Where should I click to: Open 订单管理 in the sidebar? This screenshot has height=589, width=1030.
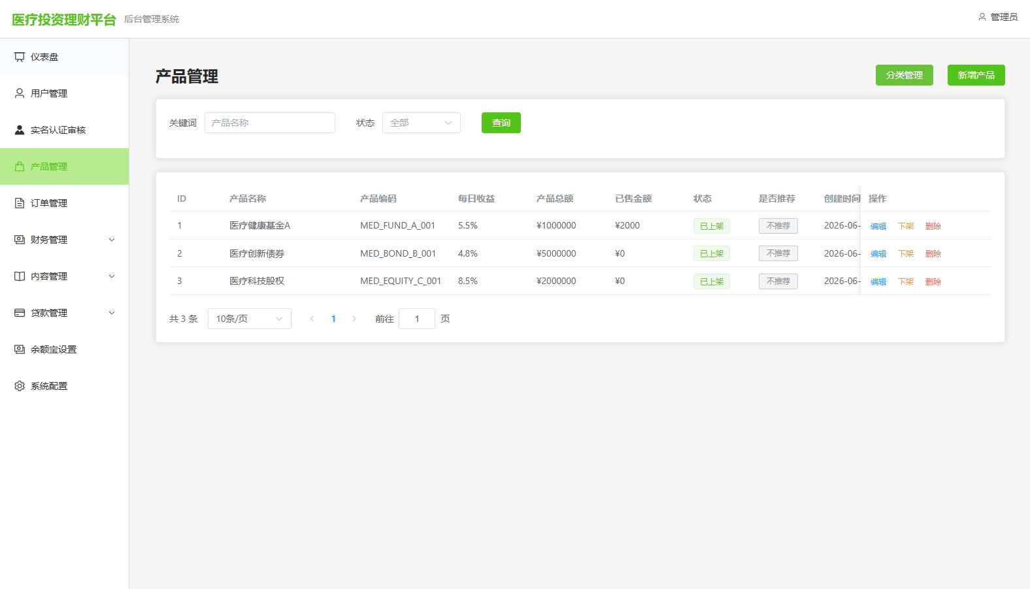pyautogui.click(x=65, y=203)
